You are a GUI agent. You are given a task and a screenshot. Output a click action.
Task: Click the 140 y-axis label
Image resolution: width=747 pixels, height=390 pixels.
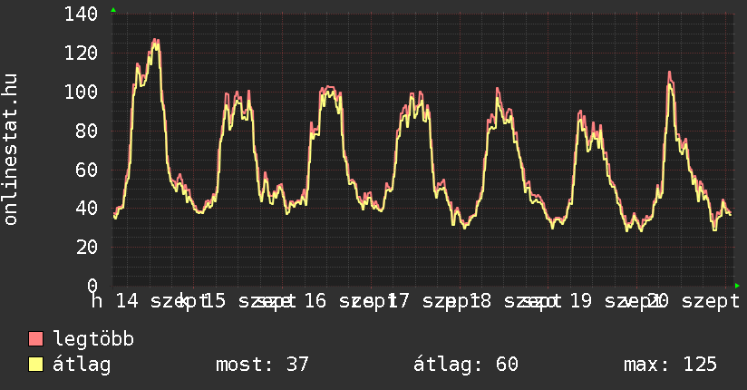click(x=82, y=15)
